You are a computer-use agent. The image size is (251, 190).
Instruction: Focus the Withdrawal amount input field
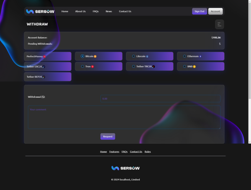click(161, 99)
